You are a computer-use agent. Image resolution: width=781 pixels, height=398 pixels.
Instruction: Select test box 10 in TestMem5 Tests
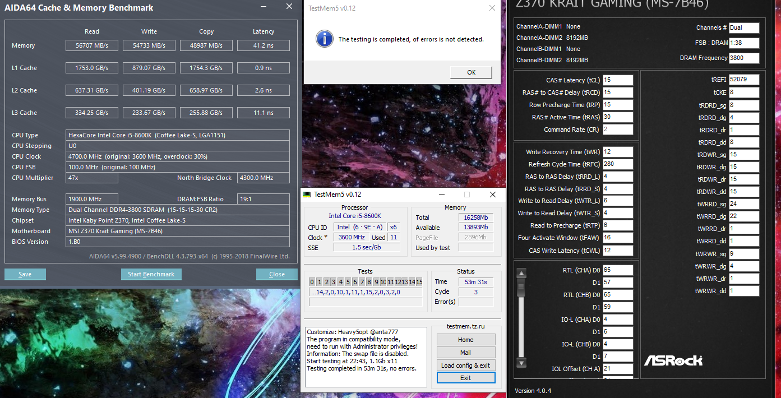[x=383, y=282]
